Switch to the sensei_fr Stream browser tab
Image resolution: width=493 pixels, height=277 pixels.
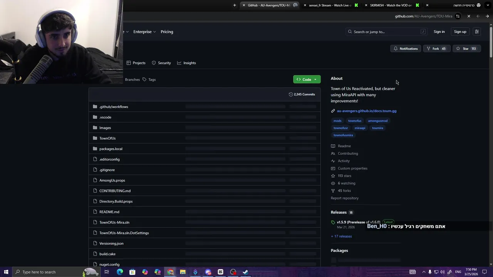[x=330, y=5]
